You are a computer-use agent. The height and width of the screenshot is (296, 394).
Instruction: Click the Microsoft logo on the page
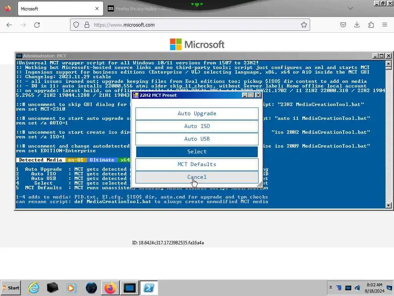197,45
